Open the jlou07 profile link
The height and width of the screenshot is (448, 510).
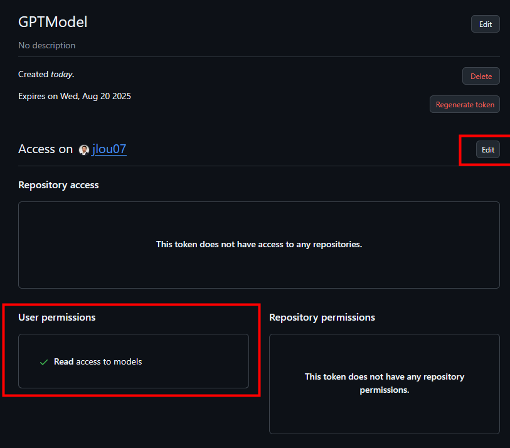pos(109,149)
